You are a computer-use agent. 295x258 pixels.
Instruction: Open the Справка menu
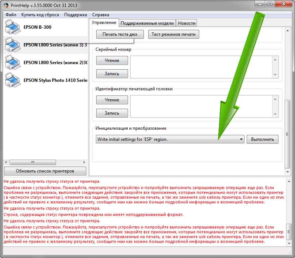[100, 15]
